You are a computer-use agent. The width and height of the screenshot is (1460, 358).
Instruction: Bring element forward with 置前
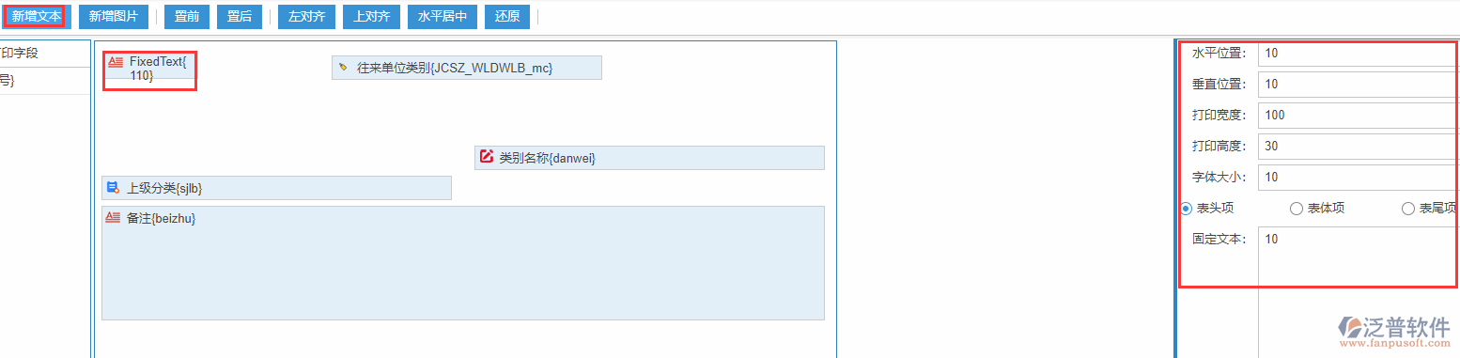187,16
